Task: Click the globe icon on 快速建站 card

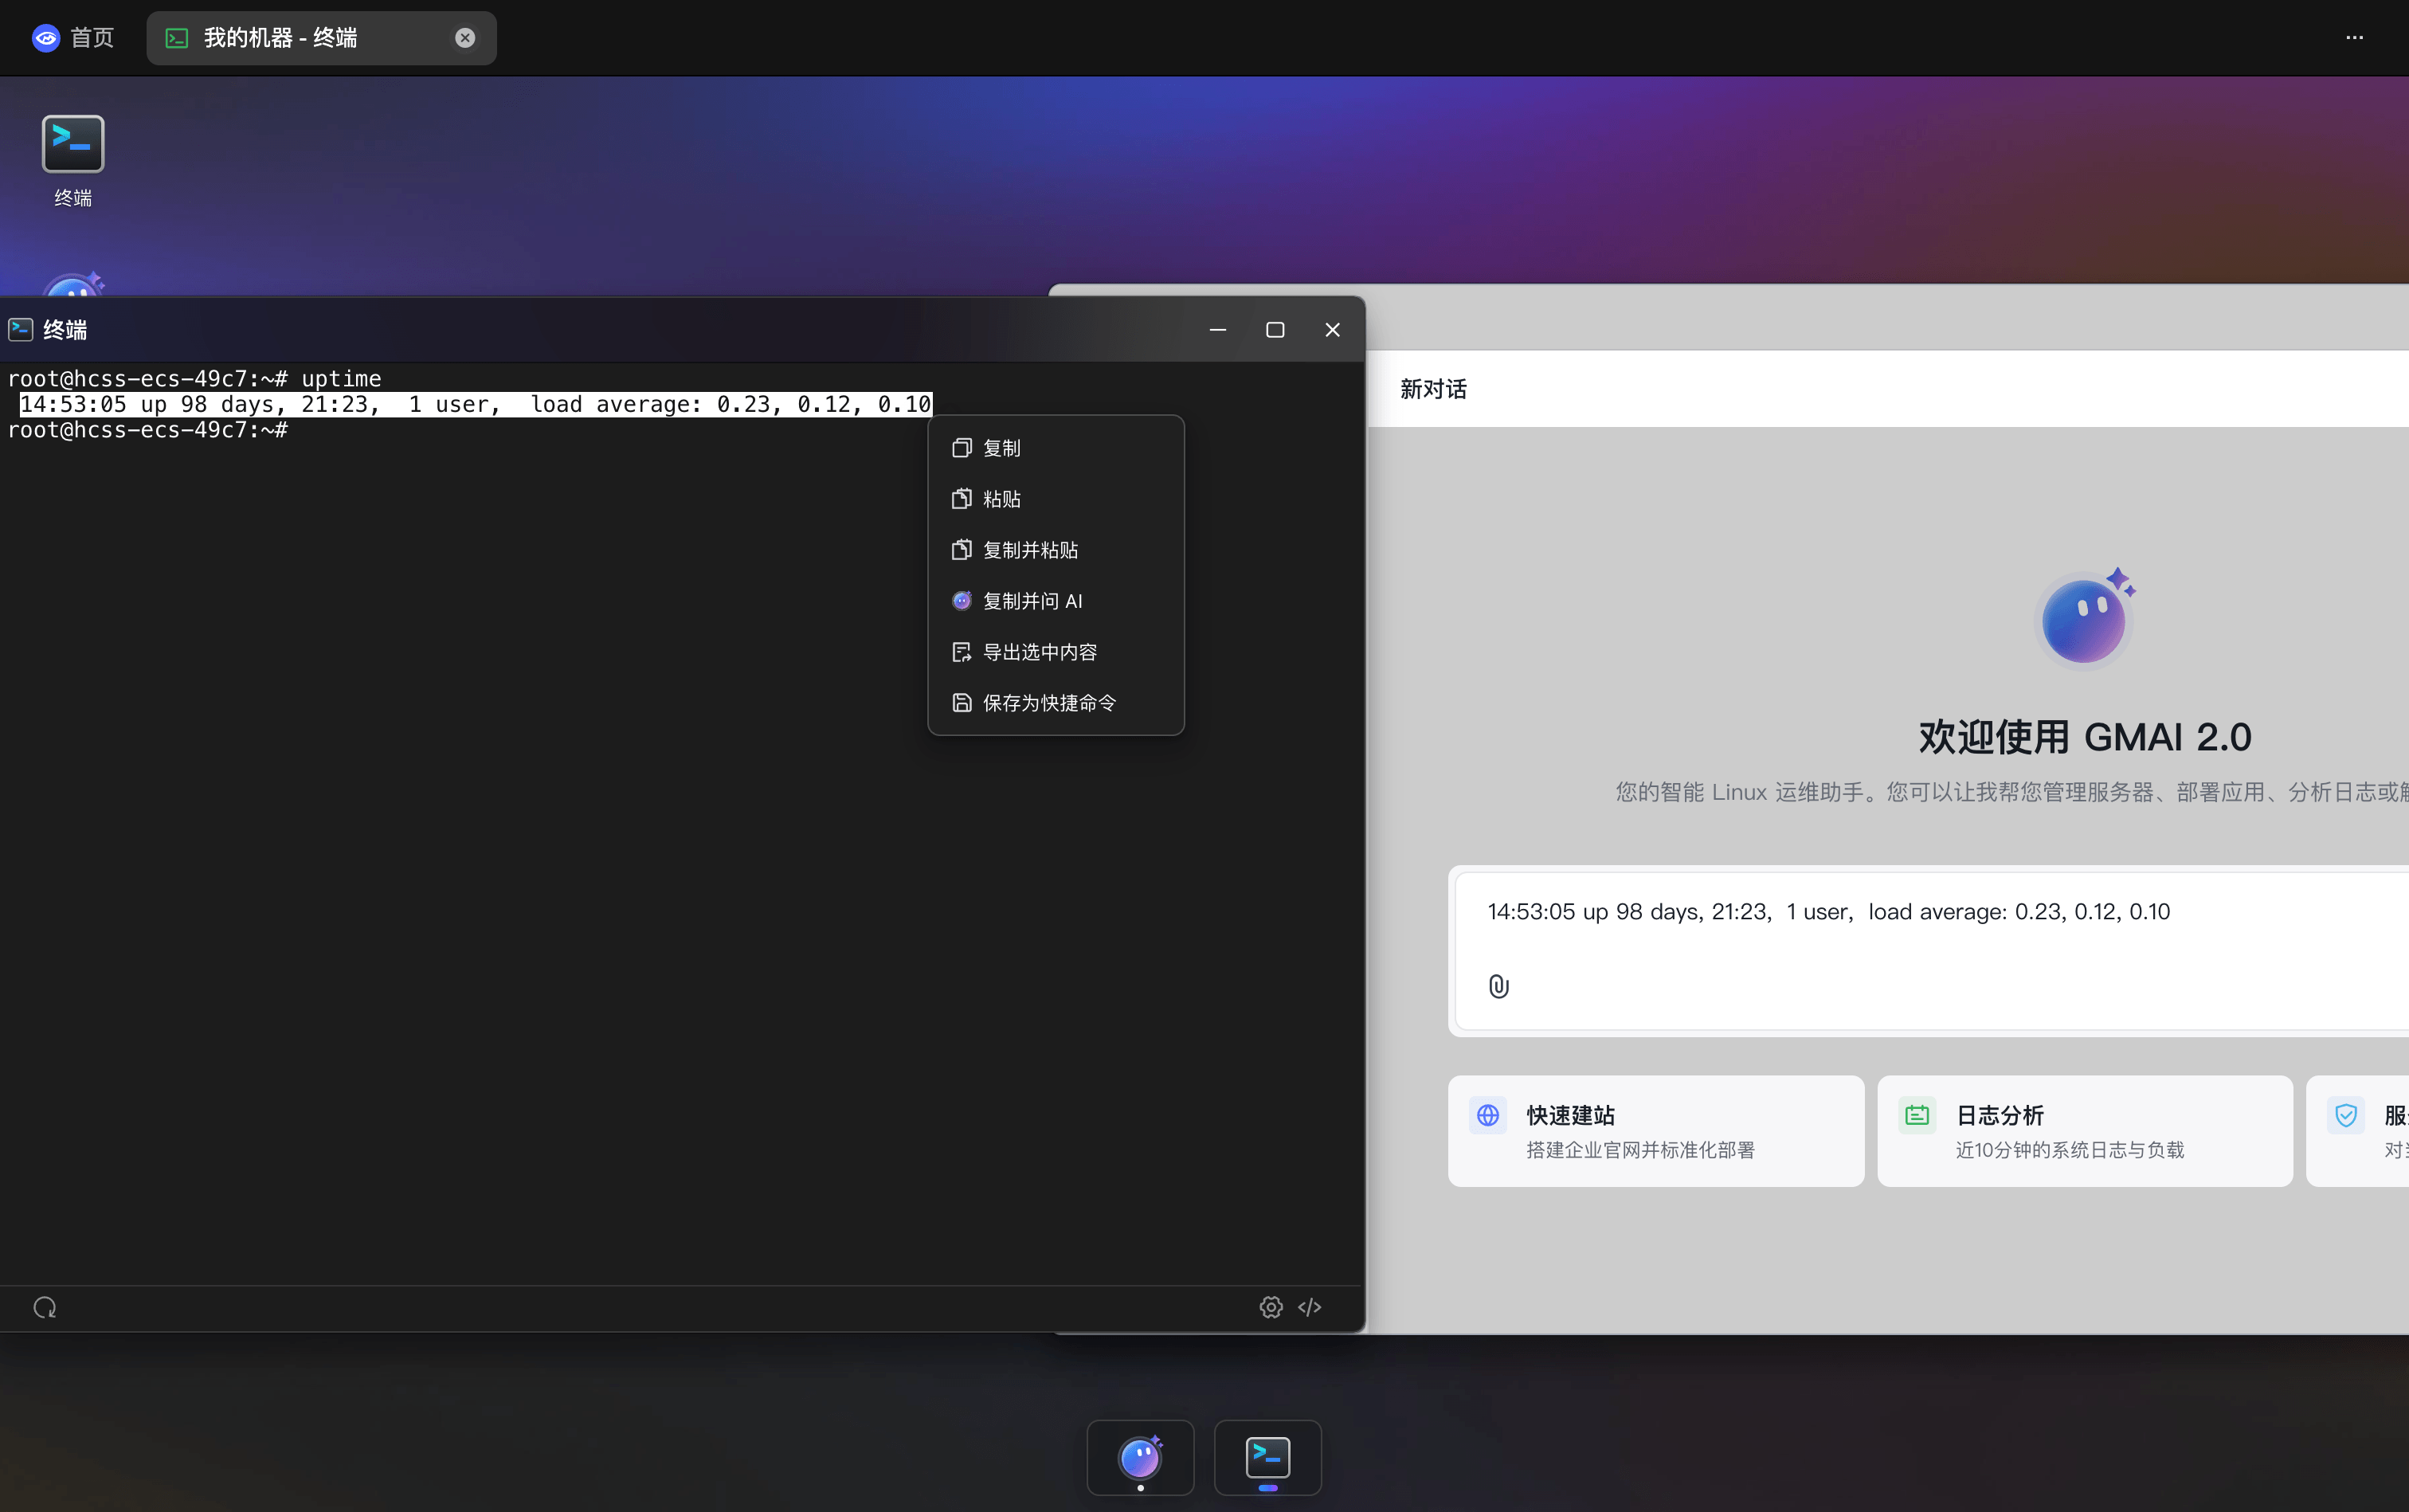Action: coord(1488,1115)
